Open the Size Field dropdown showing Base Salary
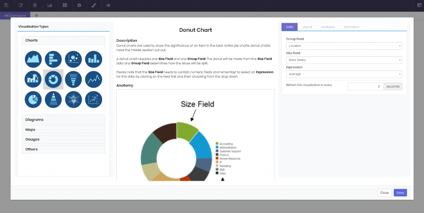 point(344,60)
